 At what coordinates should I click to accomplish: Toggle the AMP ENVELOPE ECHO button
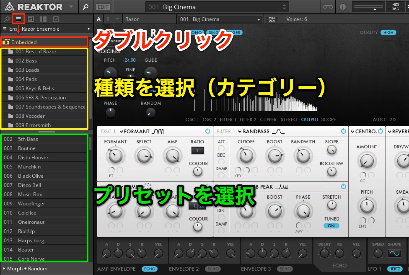150,269
